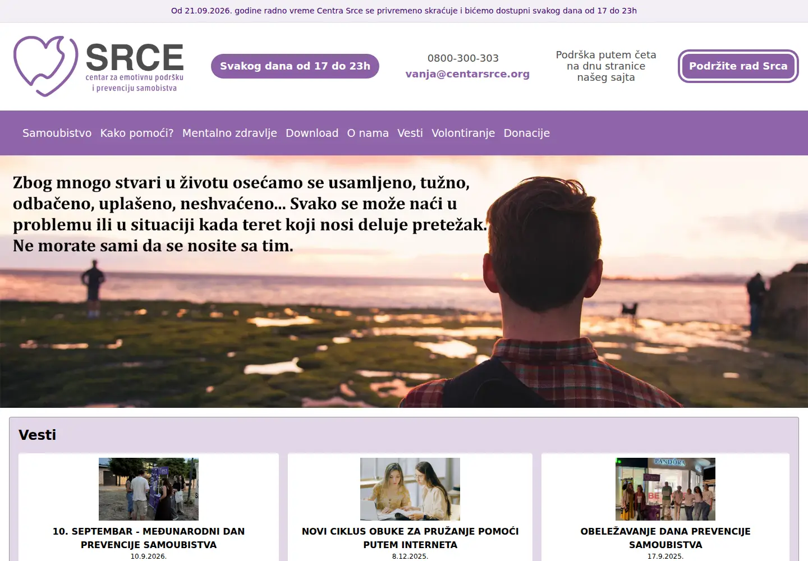Click the Podržite rad Srca button
Viewport: 808px width, 561px height.
(738, 66)
